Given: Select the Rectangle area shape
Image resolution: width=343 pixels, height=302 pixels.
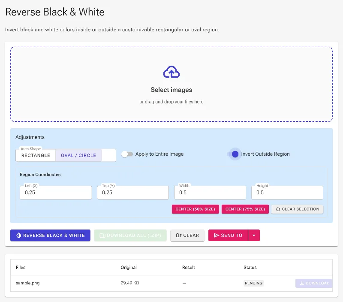Looking at the screenshot, I should [36, 155].
